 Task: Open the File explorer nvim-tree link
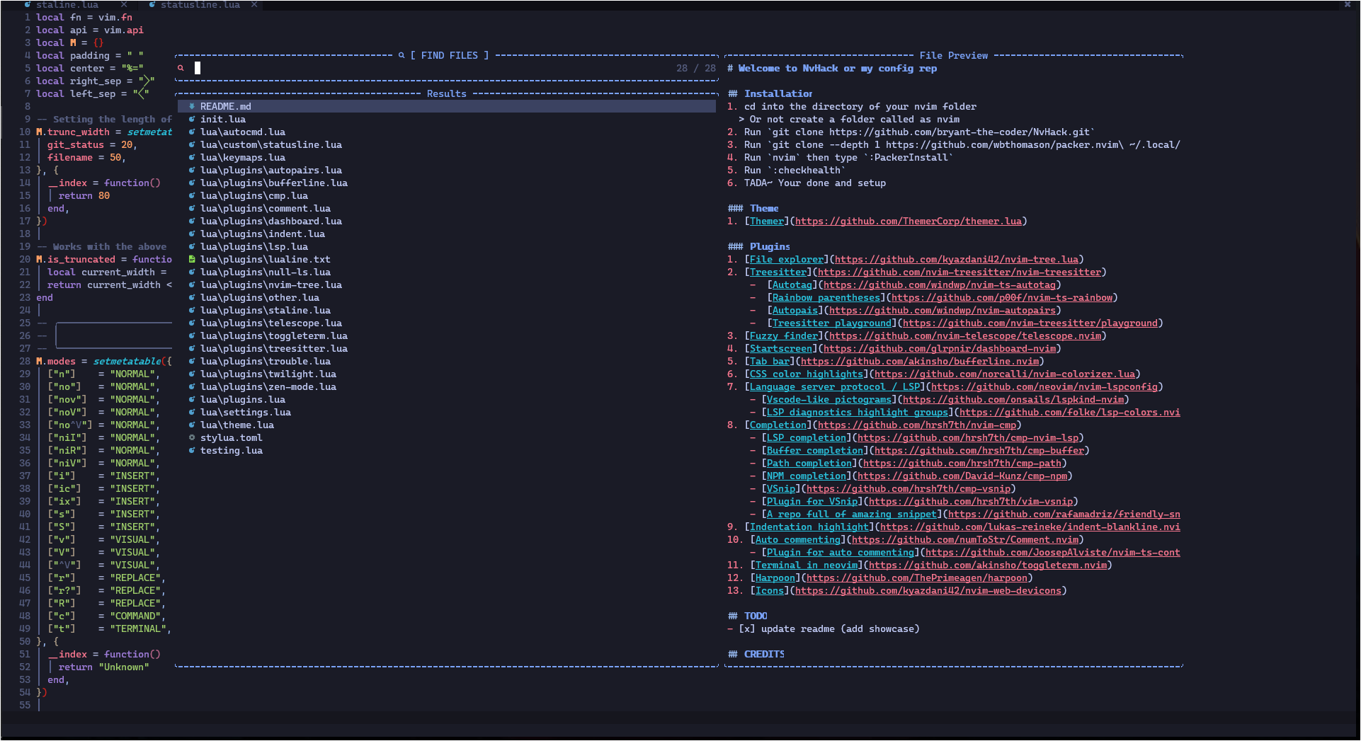785,259
